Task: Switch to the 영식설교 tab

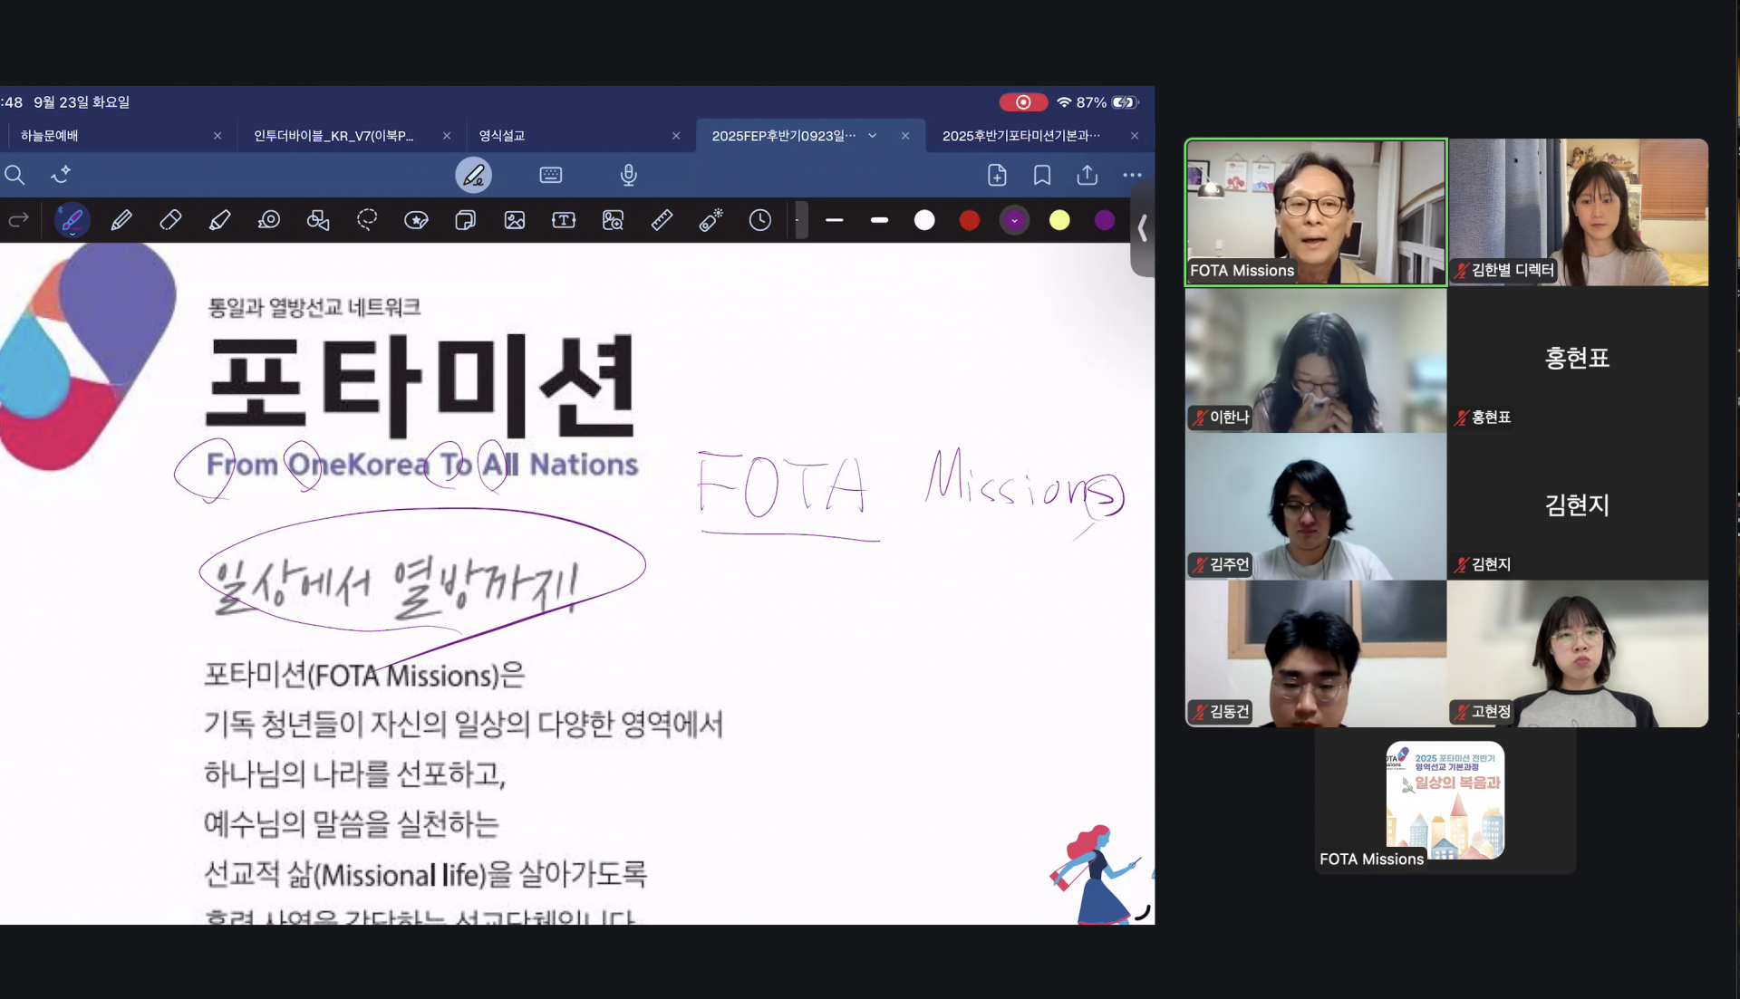Action: [x=502, y=136]
